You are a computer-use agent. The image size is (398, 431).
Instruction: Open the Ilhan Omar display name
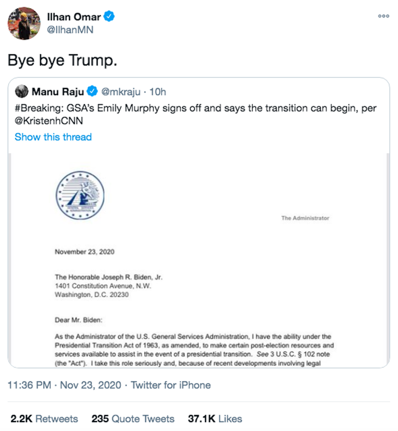click(74, 17)
